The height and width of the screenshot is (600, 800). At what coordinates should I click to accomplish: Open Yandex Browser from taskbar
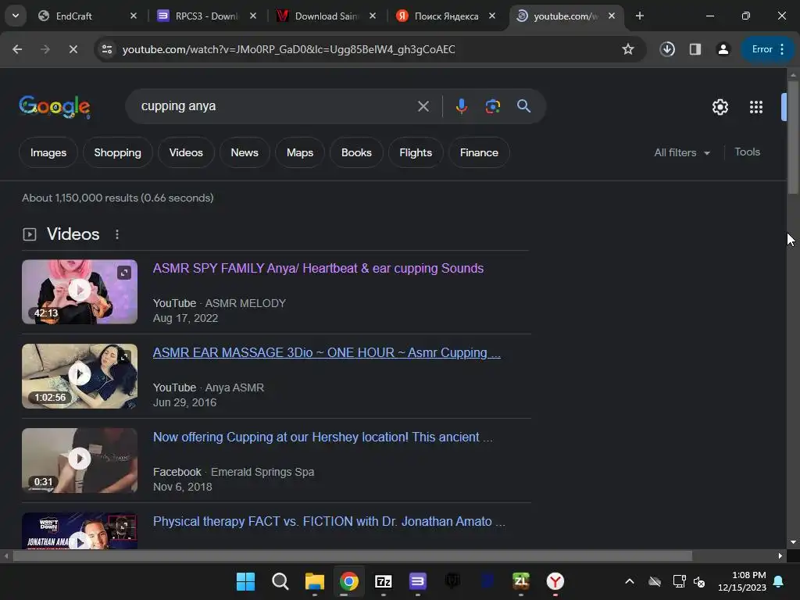coord(555,581)
